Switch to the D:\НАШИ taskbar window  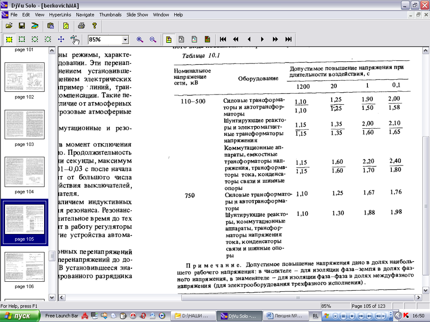[192, 316]
